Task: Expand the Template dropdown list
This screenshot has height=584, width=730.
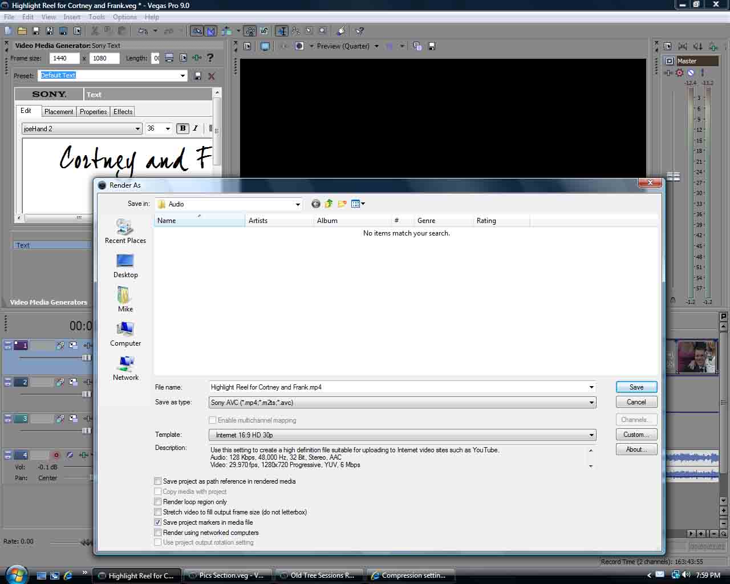Action: click(591, 435)
